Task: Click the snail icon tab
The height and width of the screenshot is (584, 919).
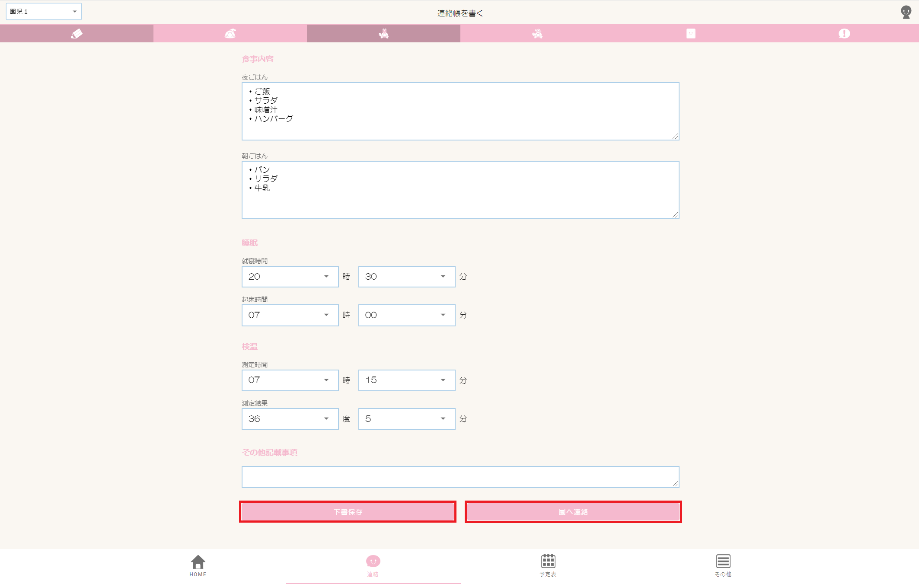Action: pos(230,33)
